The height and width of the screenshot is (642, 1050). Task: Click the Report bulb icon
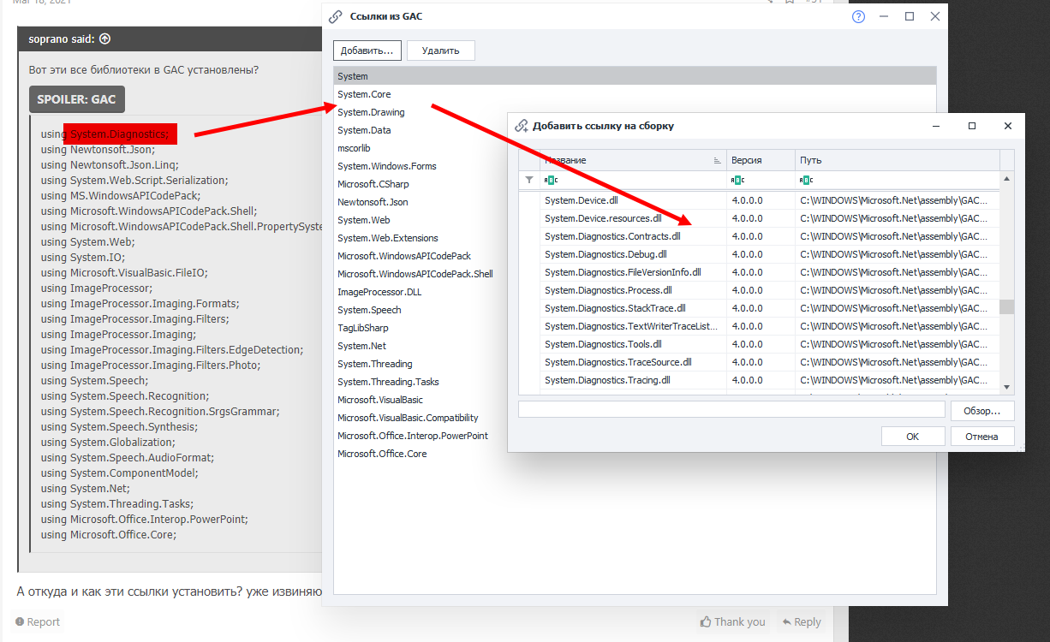(20, 621)
